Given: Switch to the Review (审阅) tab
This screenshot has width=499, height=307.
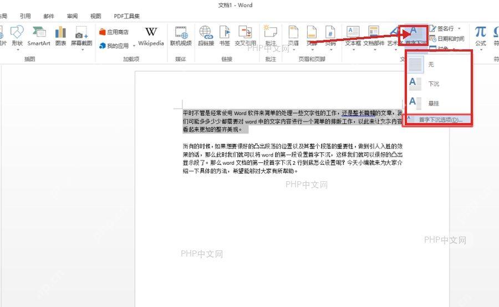Looking at the screenshot, I should point(72,16).
